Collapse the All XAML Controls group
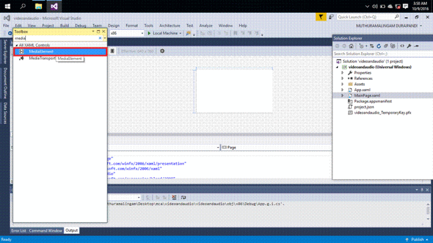This screenshot has height=243, width=433. coord(17,45)
